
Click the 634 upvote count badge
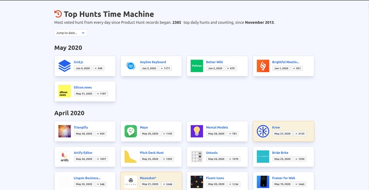(x=101, y=134)
